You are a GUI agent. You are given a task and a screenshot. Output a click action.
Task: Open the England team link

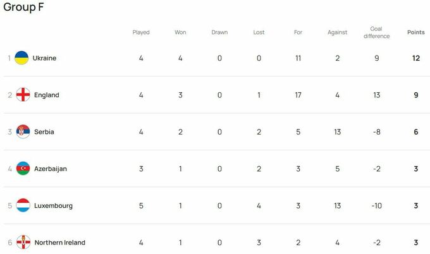pos(47,95)
